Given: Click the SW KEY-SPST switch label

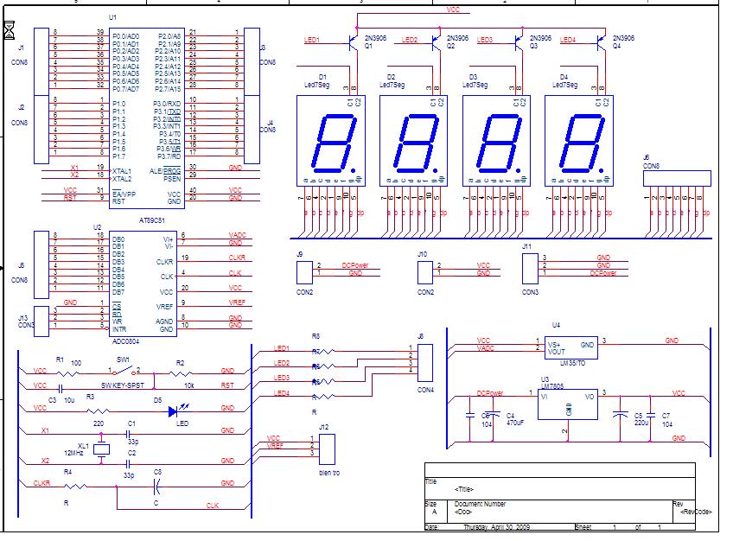Looking at the screenshot, I should [123, 385].
